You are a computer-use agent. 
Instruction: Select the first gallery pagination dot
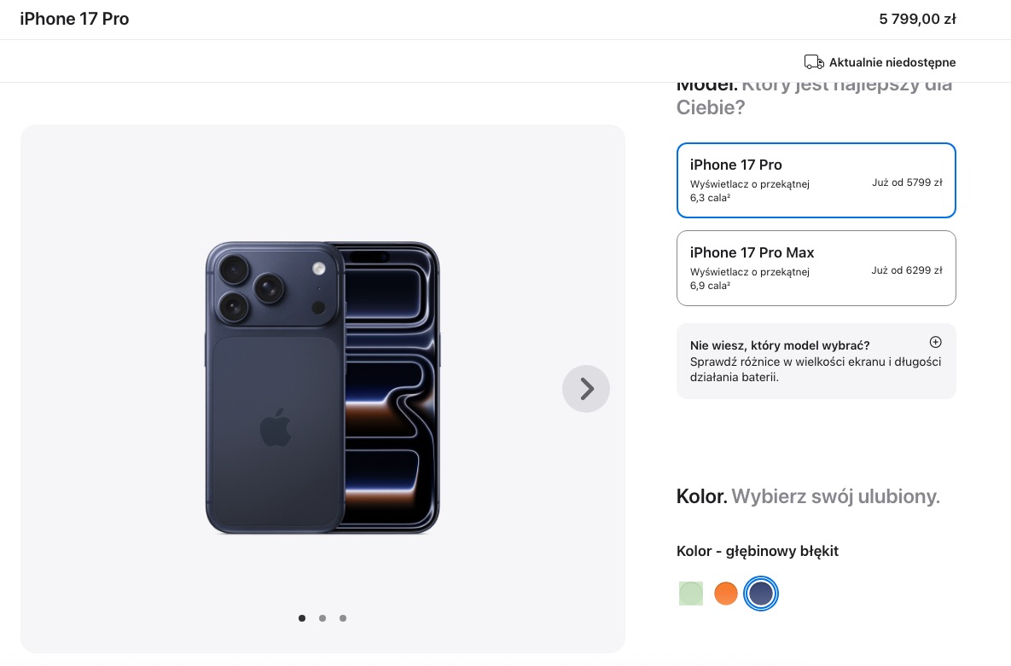pos(302,618)
